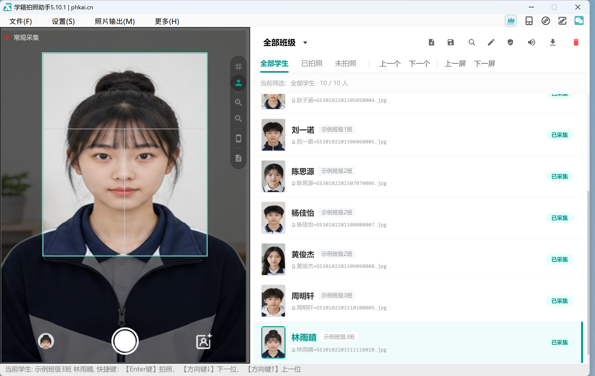The width and height of the screenshot is (595, 376).
Task: Select student 陈思源 in the list
Action: tap(418, 176)
